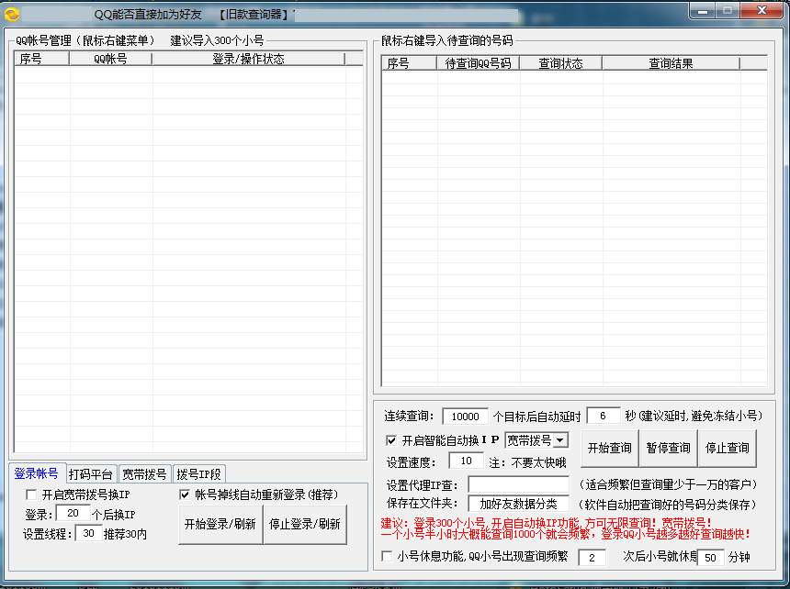Click 序号 header in account list
This screenshot has width=790, height=589.
[42, 59]
